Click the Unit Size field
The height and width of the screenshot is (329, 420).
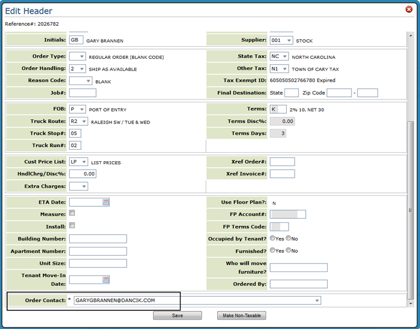pyautogui.click(x=98, y=263)
